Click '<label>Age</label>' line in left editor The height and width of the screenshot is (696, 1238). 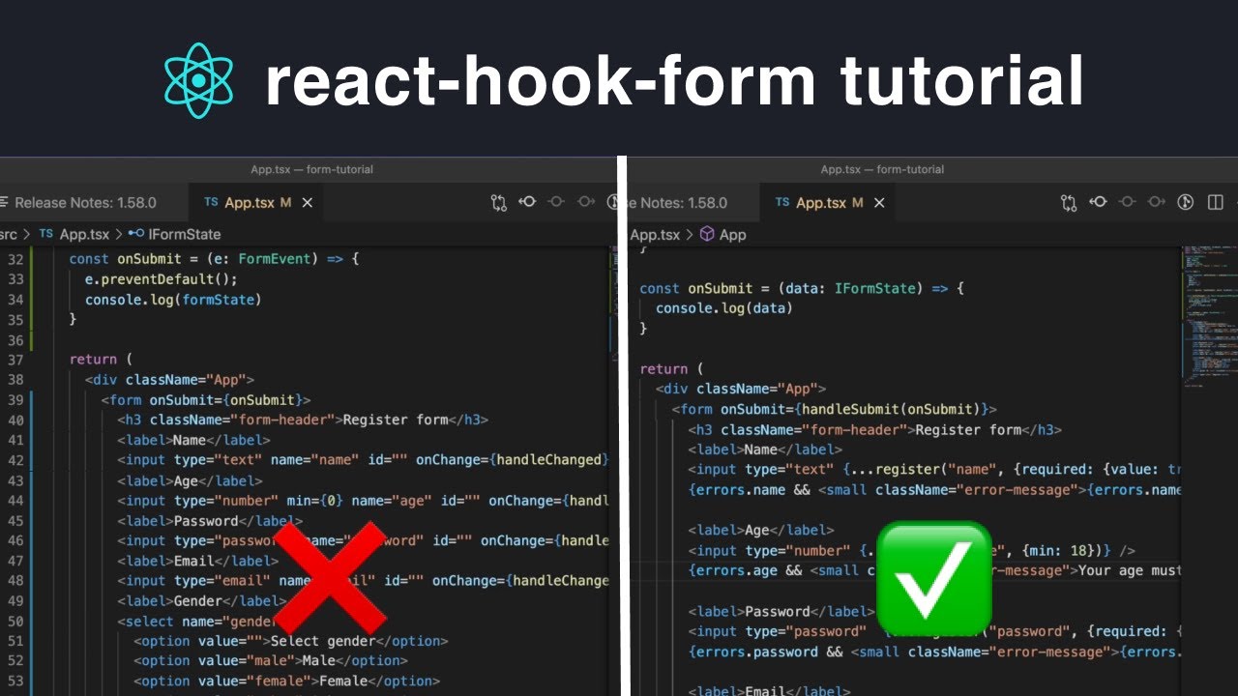point(190,480)
